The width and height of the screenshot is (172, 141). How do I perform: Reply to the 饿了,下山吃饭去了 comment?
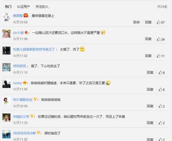click(150, 72)
